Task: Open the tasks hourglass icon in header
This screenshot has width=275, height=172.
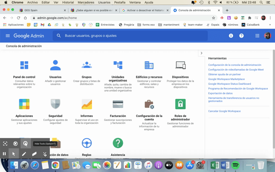Action: point(231,36)
